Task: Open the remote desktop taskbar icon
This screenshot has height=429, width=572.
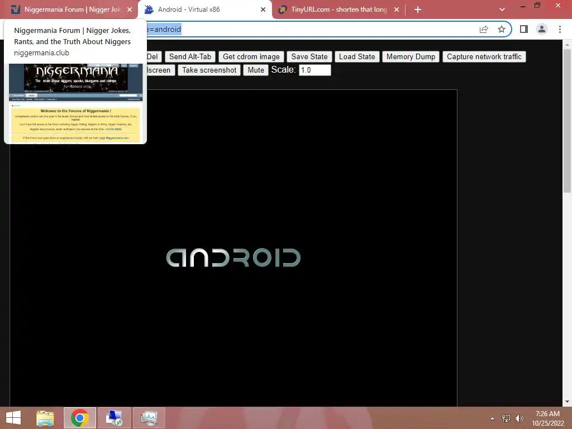Action: coord(114,418)
